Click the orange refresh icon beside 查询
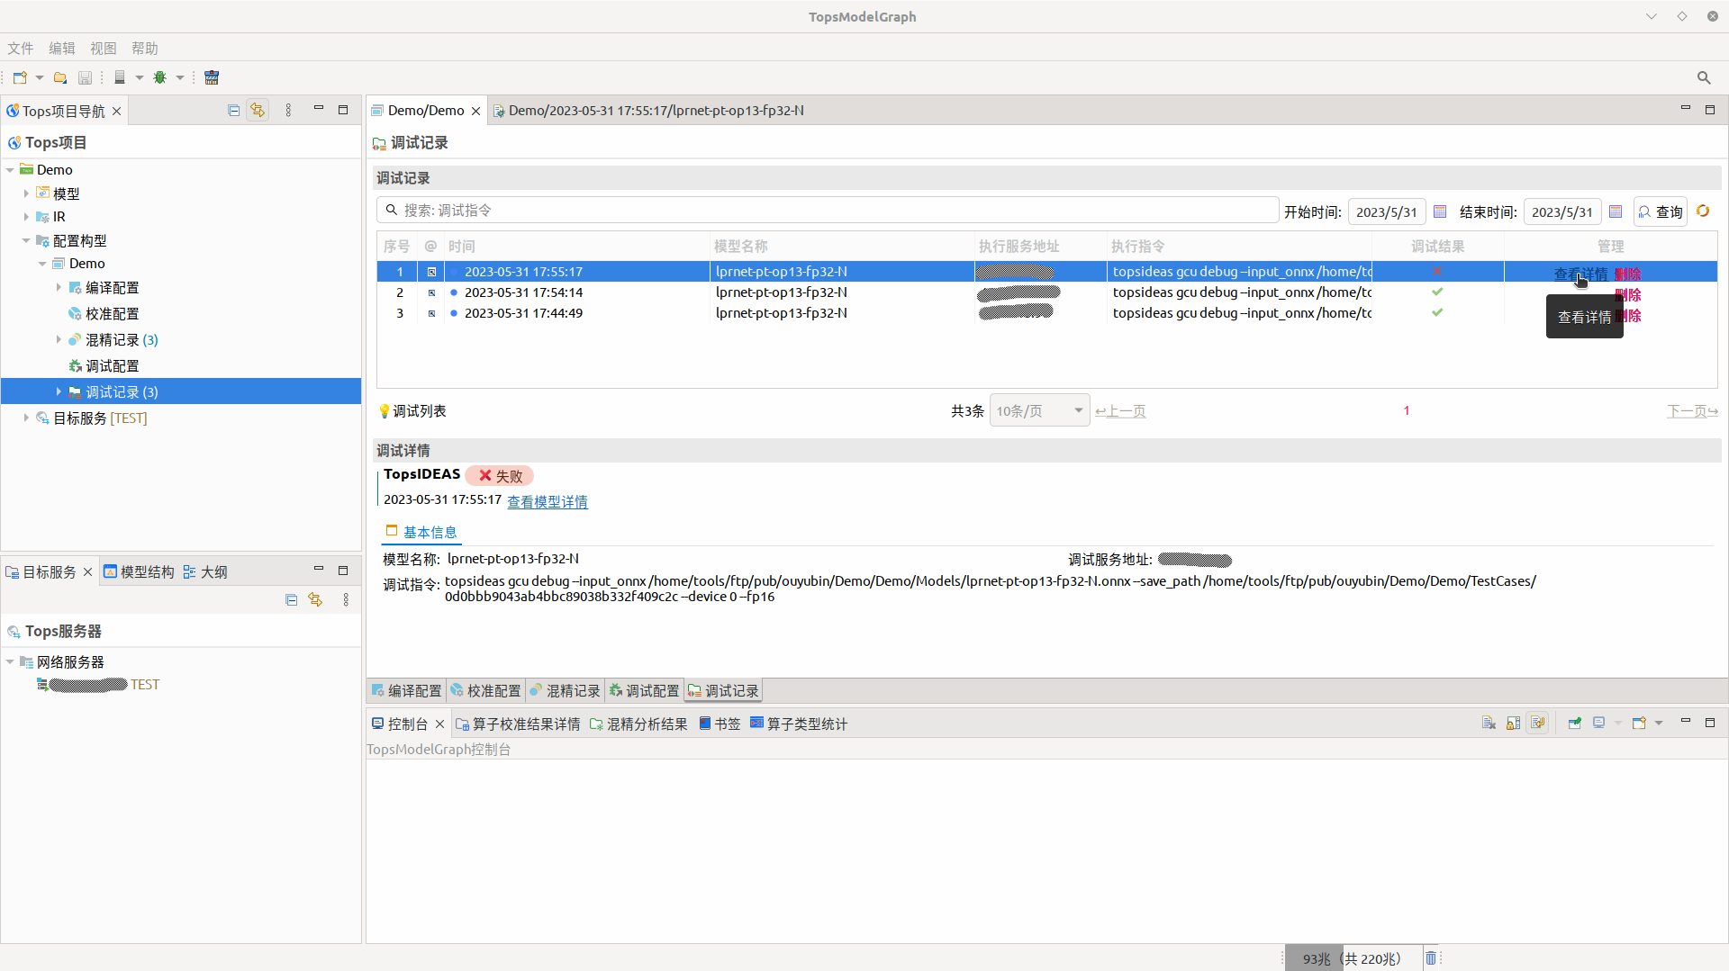 click(x=1703, y=211)
